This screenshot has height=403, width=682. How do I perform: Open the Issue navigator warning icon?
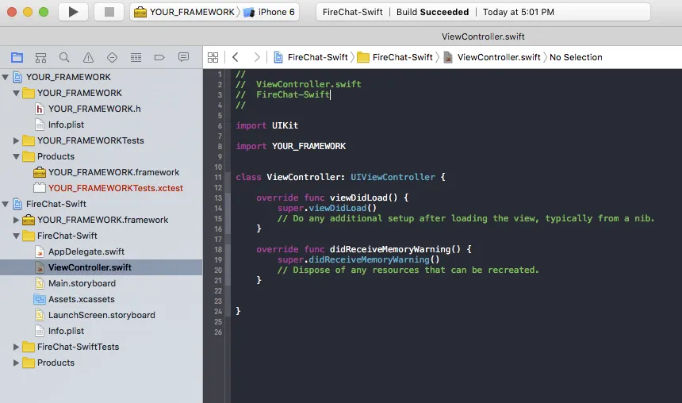point(88,57)
